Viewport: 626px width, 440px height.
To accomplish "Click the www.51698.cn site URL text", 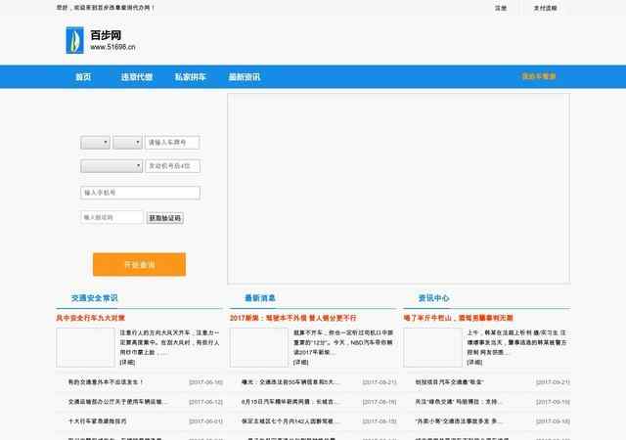I will click(112, 47).
